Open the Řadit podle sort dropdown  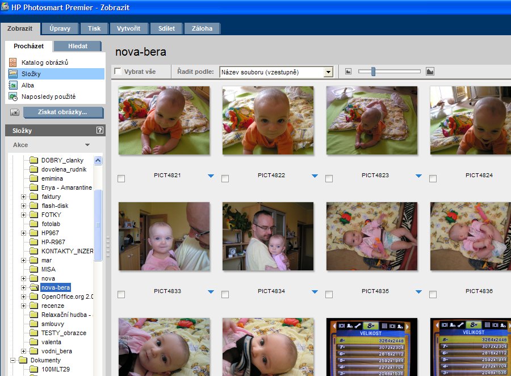click(x=328, y=72)
